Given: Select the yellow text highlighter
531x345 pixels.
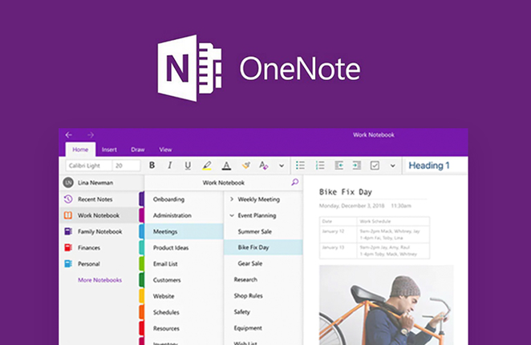Looking at the screenshot, I should (207, 166).
